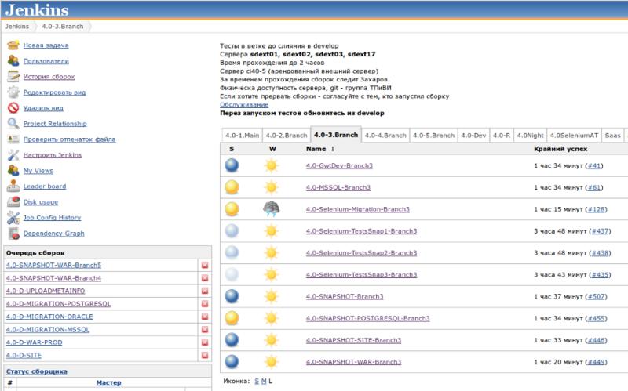Screen dimensions: 628x391
Task: Click the 4.0-3.Branch breadcrumb
Action: point(63,27)
